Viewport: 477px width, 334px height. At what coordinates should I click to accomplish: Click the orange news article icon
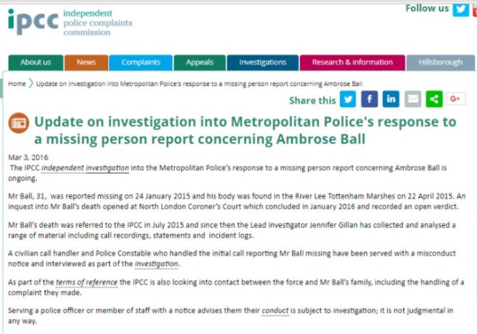[19, 123]
